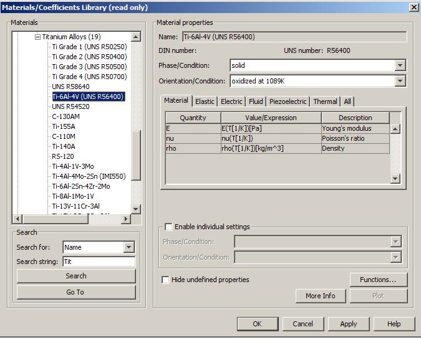Screen dimensions: 421x340
Task: Select C-110M material
Action: [x=64, y=136]
